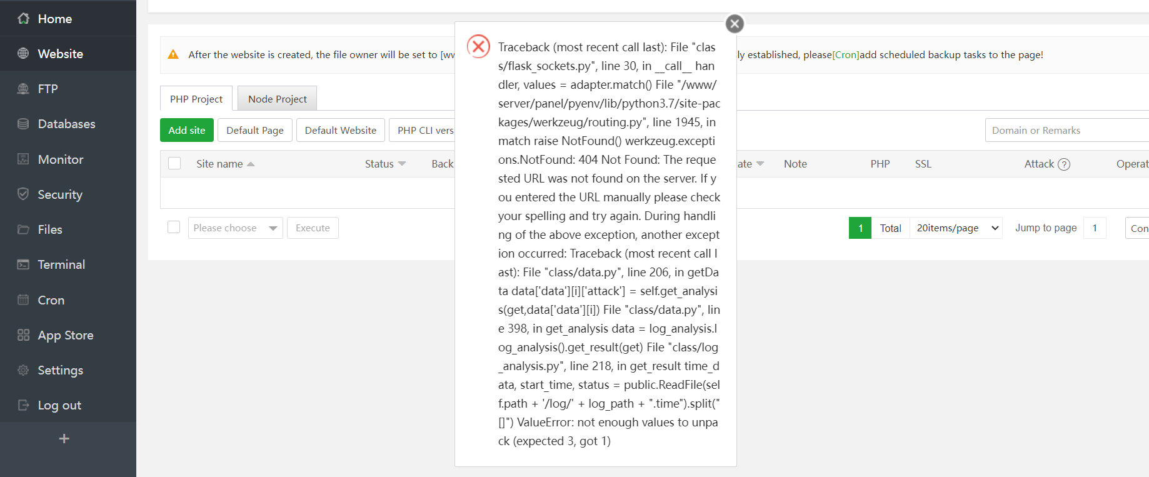Switch to the Node Project tab
Viewport: 1149px width, 477px height.
tap(277, 99)
